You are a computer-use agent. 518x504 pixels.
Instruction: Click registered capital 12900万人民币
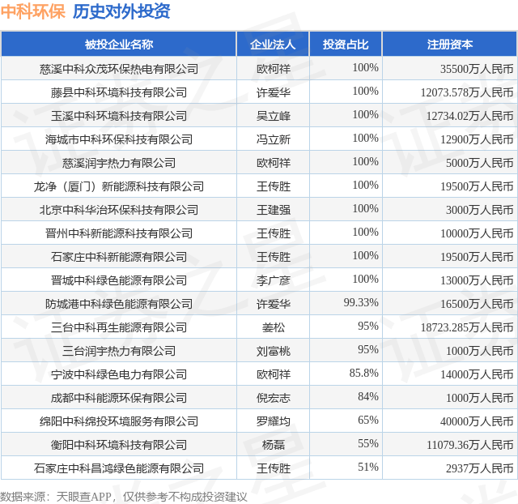click(477, 139)
